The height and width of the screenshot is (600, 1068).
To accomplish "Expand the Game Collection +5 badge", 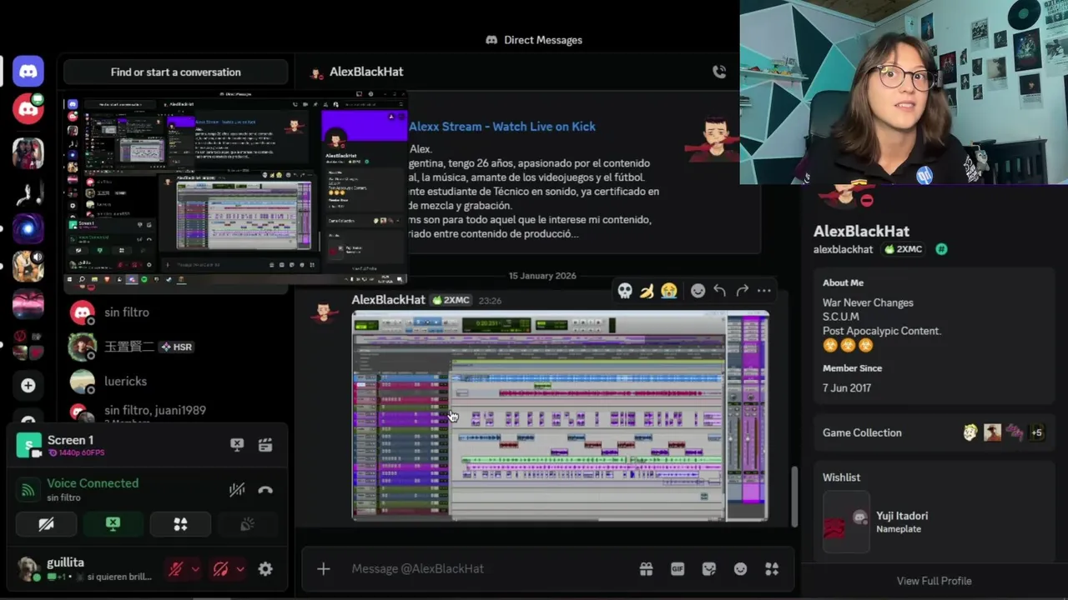I will click(1036, 432).
